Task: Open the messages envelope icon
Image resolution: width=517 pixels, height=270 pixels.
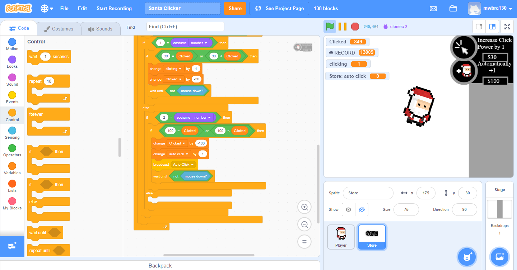Action: pos(433,9)
